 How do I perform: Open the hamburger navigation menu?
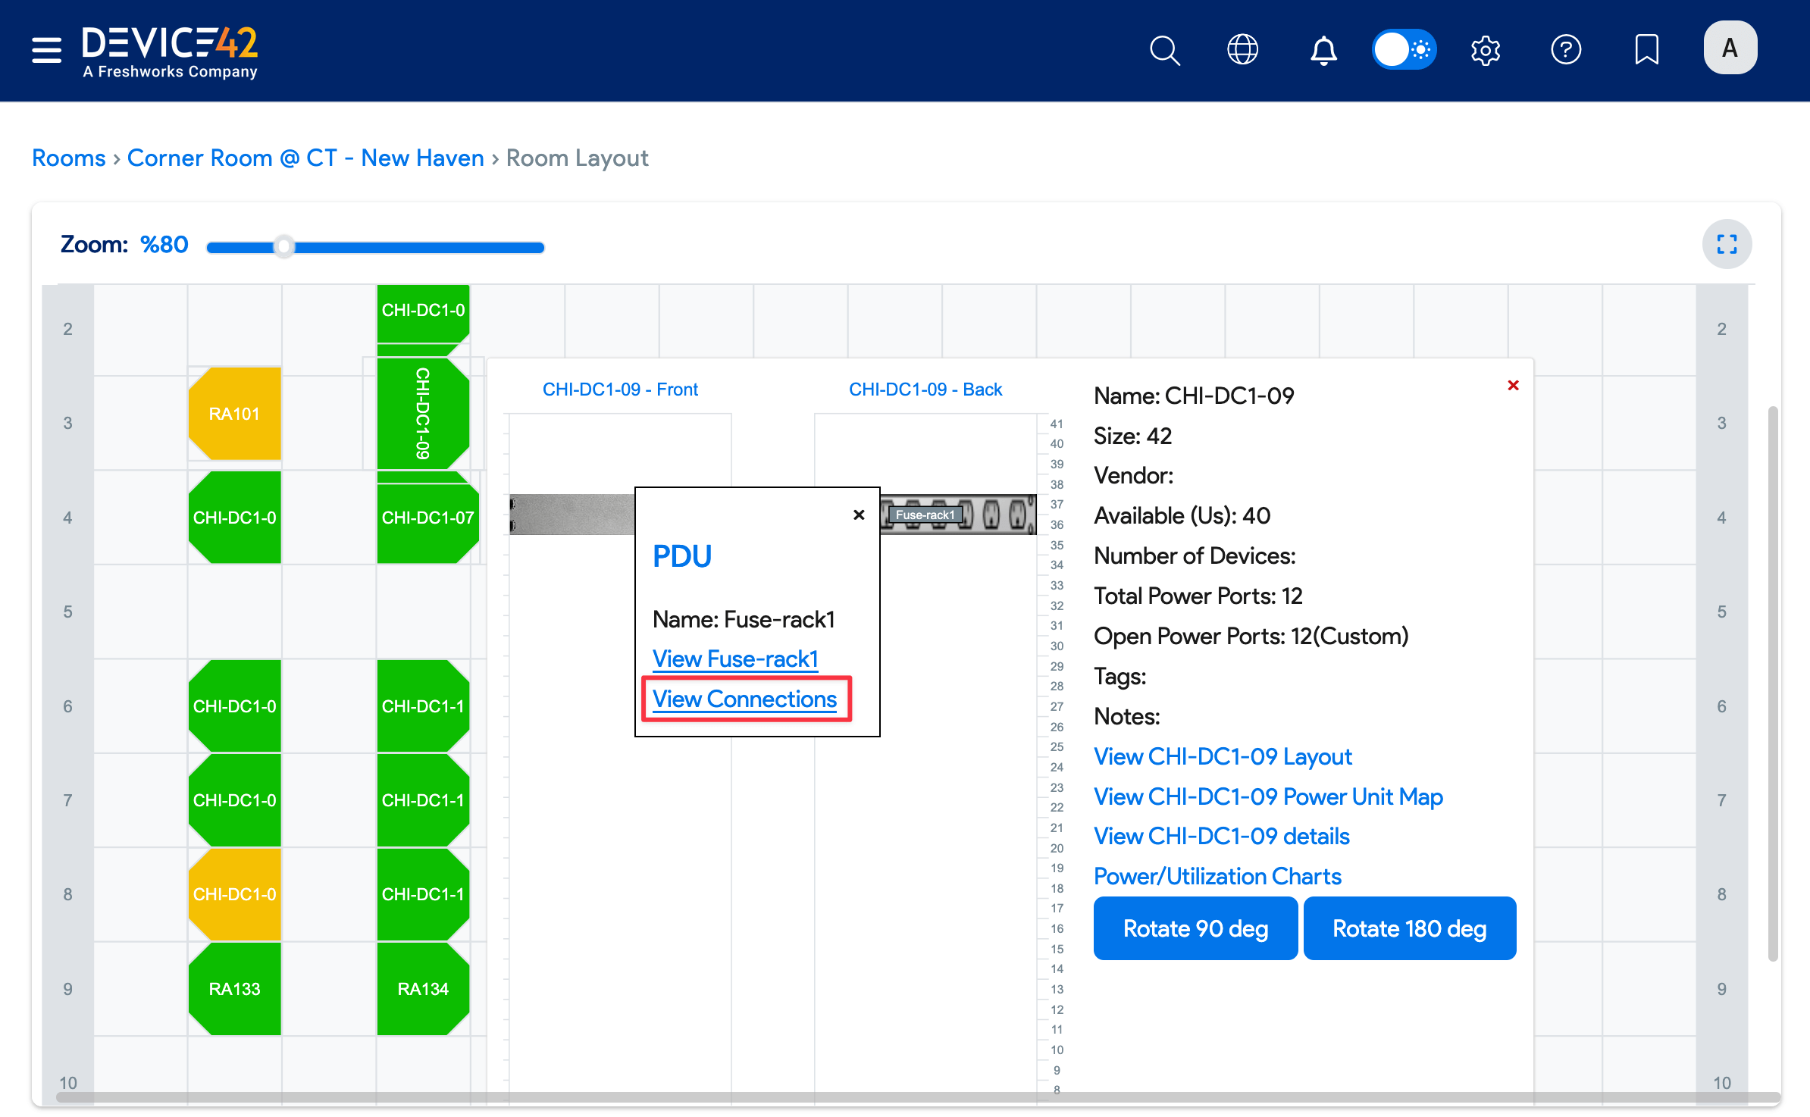[46, 50]
